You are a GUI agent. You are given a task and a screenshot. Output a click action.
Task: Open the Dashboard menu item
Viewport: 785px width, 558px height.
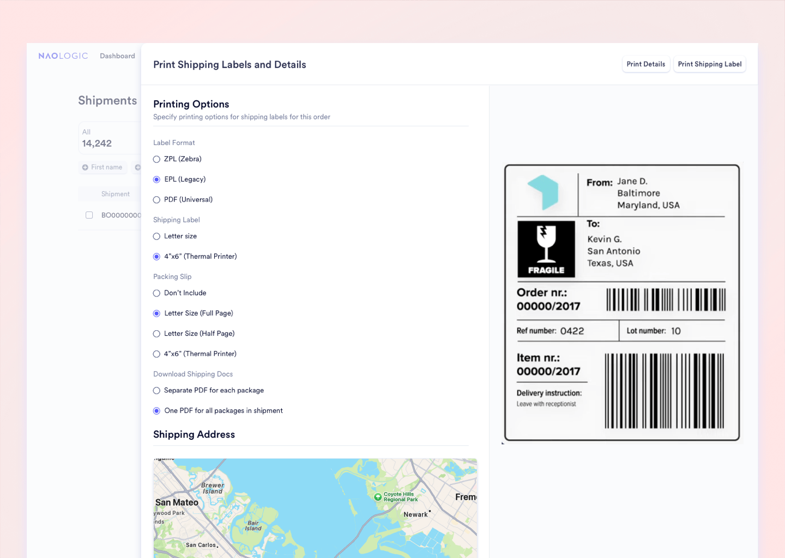[117, 56]
